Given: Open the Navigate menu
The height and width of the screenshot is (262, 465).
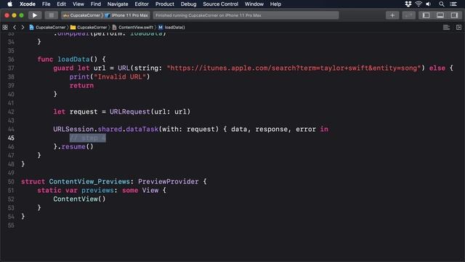Looking at the screenshot, I should coord(118,4).
